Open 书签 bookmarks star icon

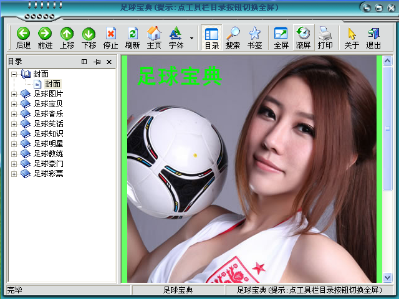[x=254, y=33]
